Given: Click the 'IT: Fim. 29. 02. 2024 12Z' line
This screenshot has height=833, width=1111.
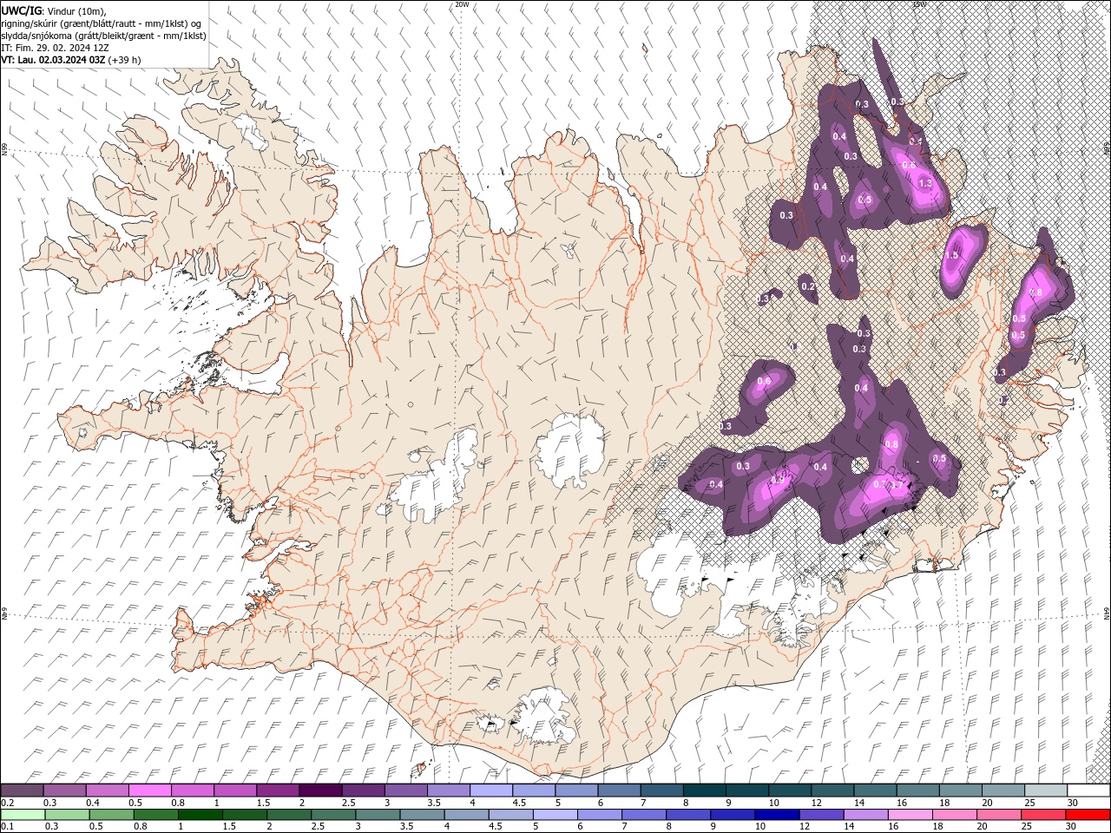Looking at the screenshot, I should click(x=55, y=48).
